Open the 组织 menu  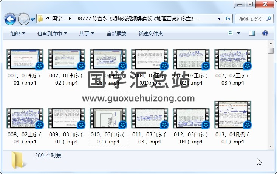click(17, 34)
